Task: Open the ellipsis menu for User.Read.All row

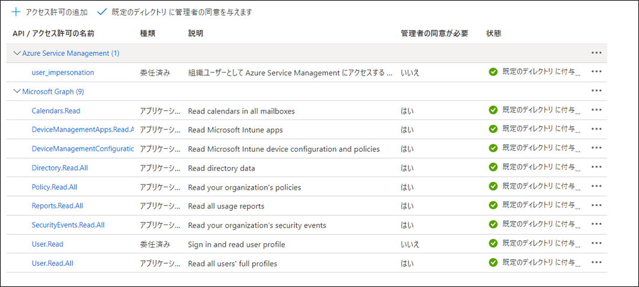Action: (x=596, y=263)
